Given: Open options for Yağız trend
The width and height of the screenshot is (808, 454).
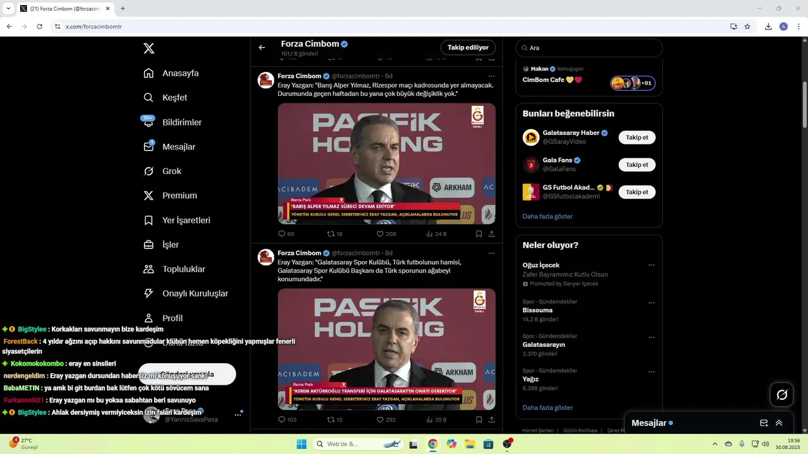Looking at the screenshot, I should pos(651,371).
